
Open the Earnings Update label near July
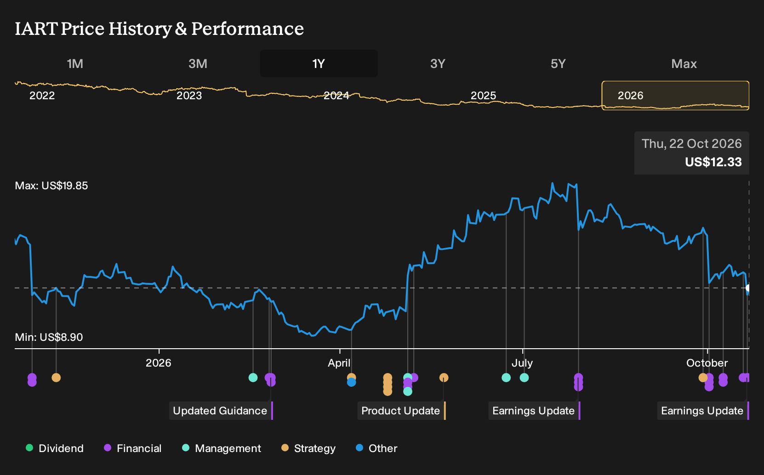[534, 411]
